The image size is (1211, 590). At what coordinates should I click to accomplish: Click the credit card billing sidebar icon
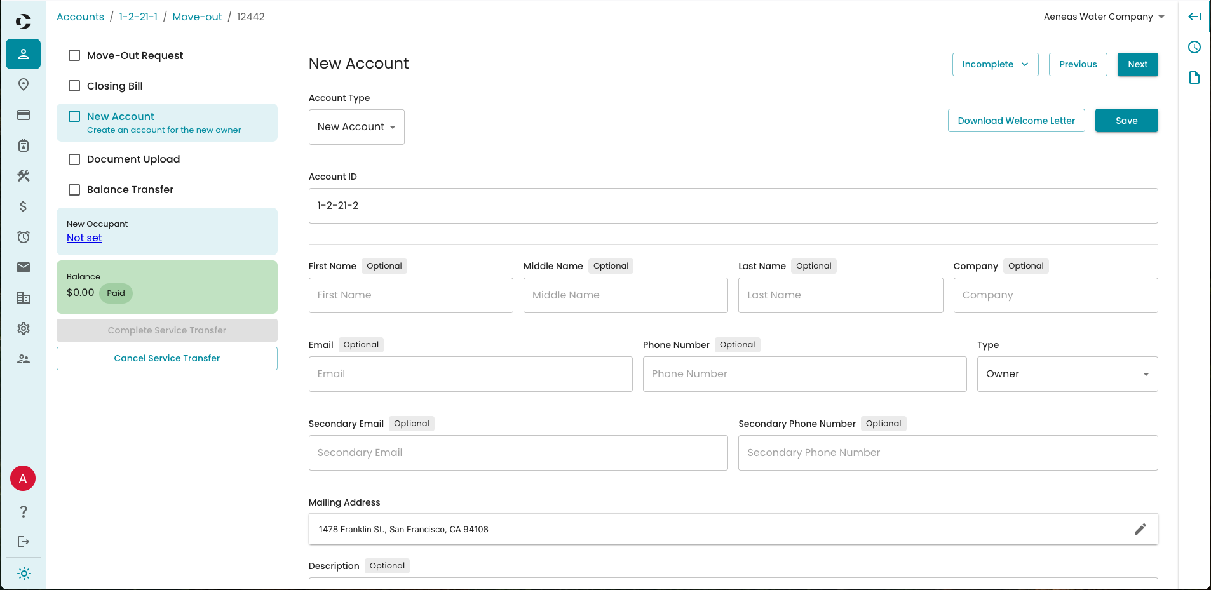pos(24,115)
